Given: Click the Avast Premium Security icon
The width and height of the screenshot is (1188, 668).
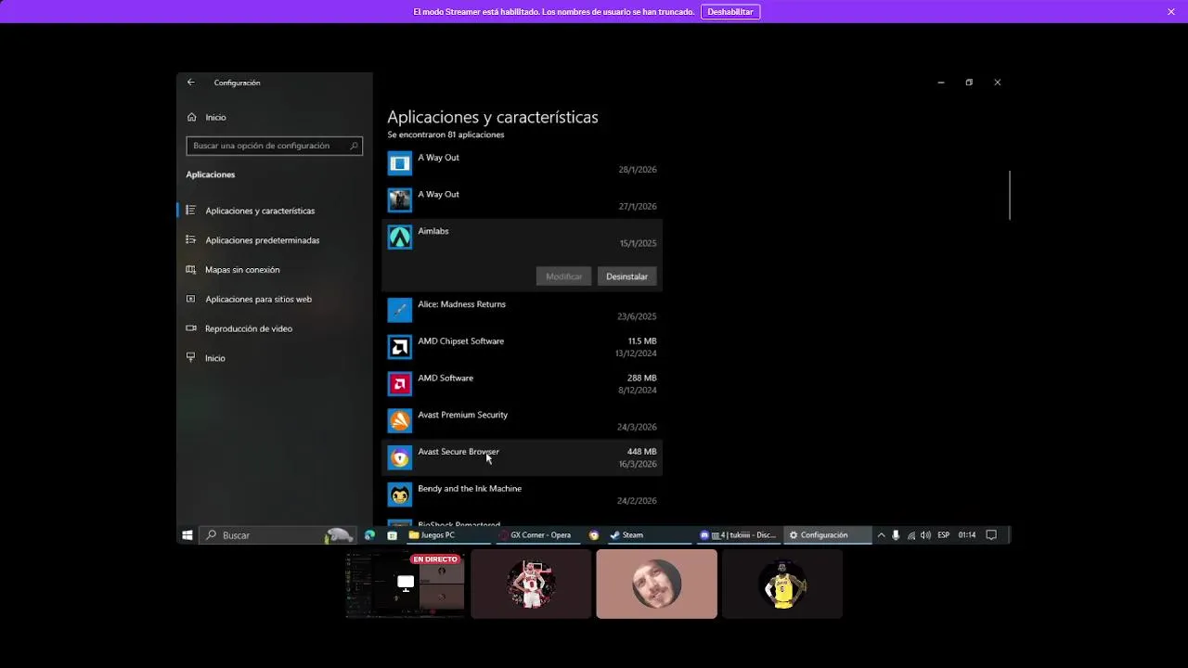Looking at the screenshot, I should coord(400,421).
